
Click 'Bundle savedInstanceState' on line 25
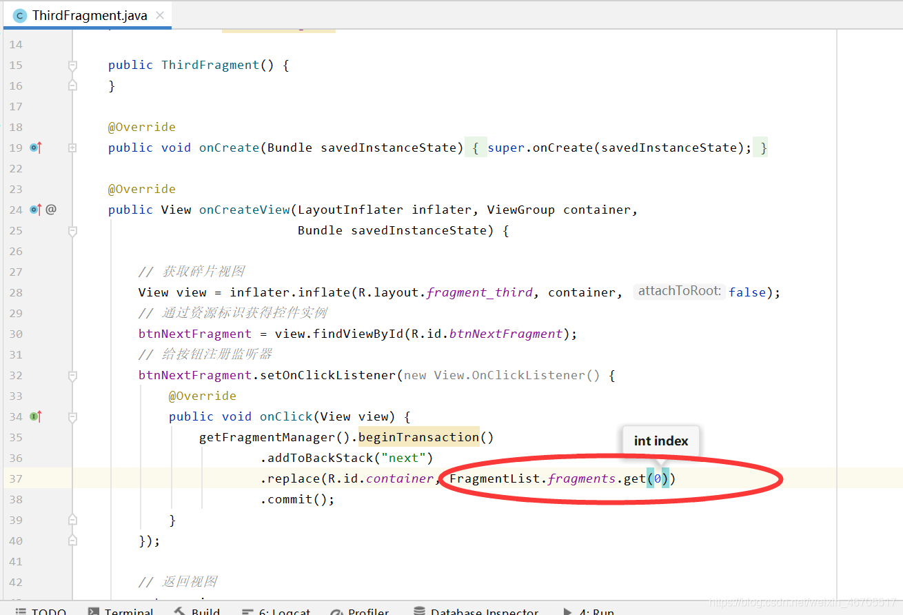pos(392,230)
